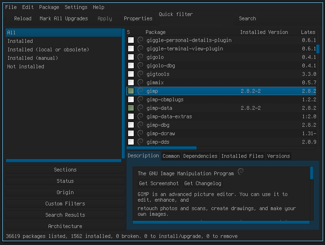Click the Apply toolbar button
The width and height of the screenshot is (325, 245).
point(105,18)
